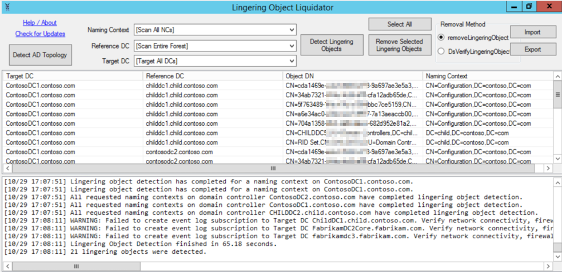Open the Help / About link
562x272 pixels.
40,23
